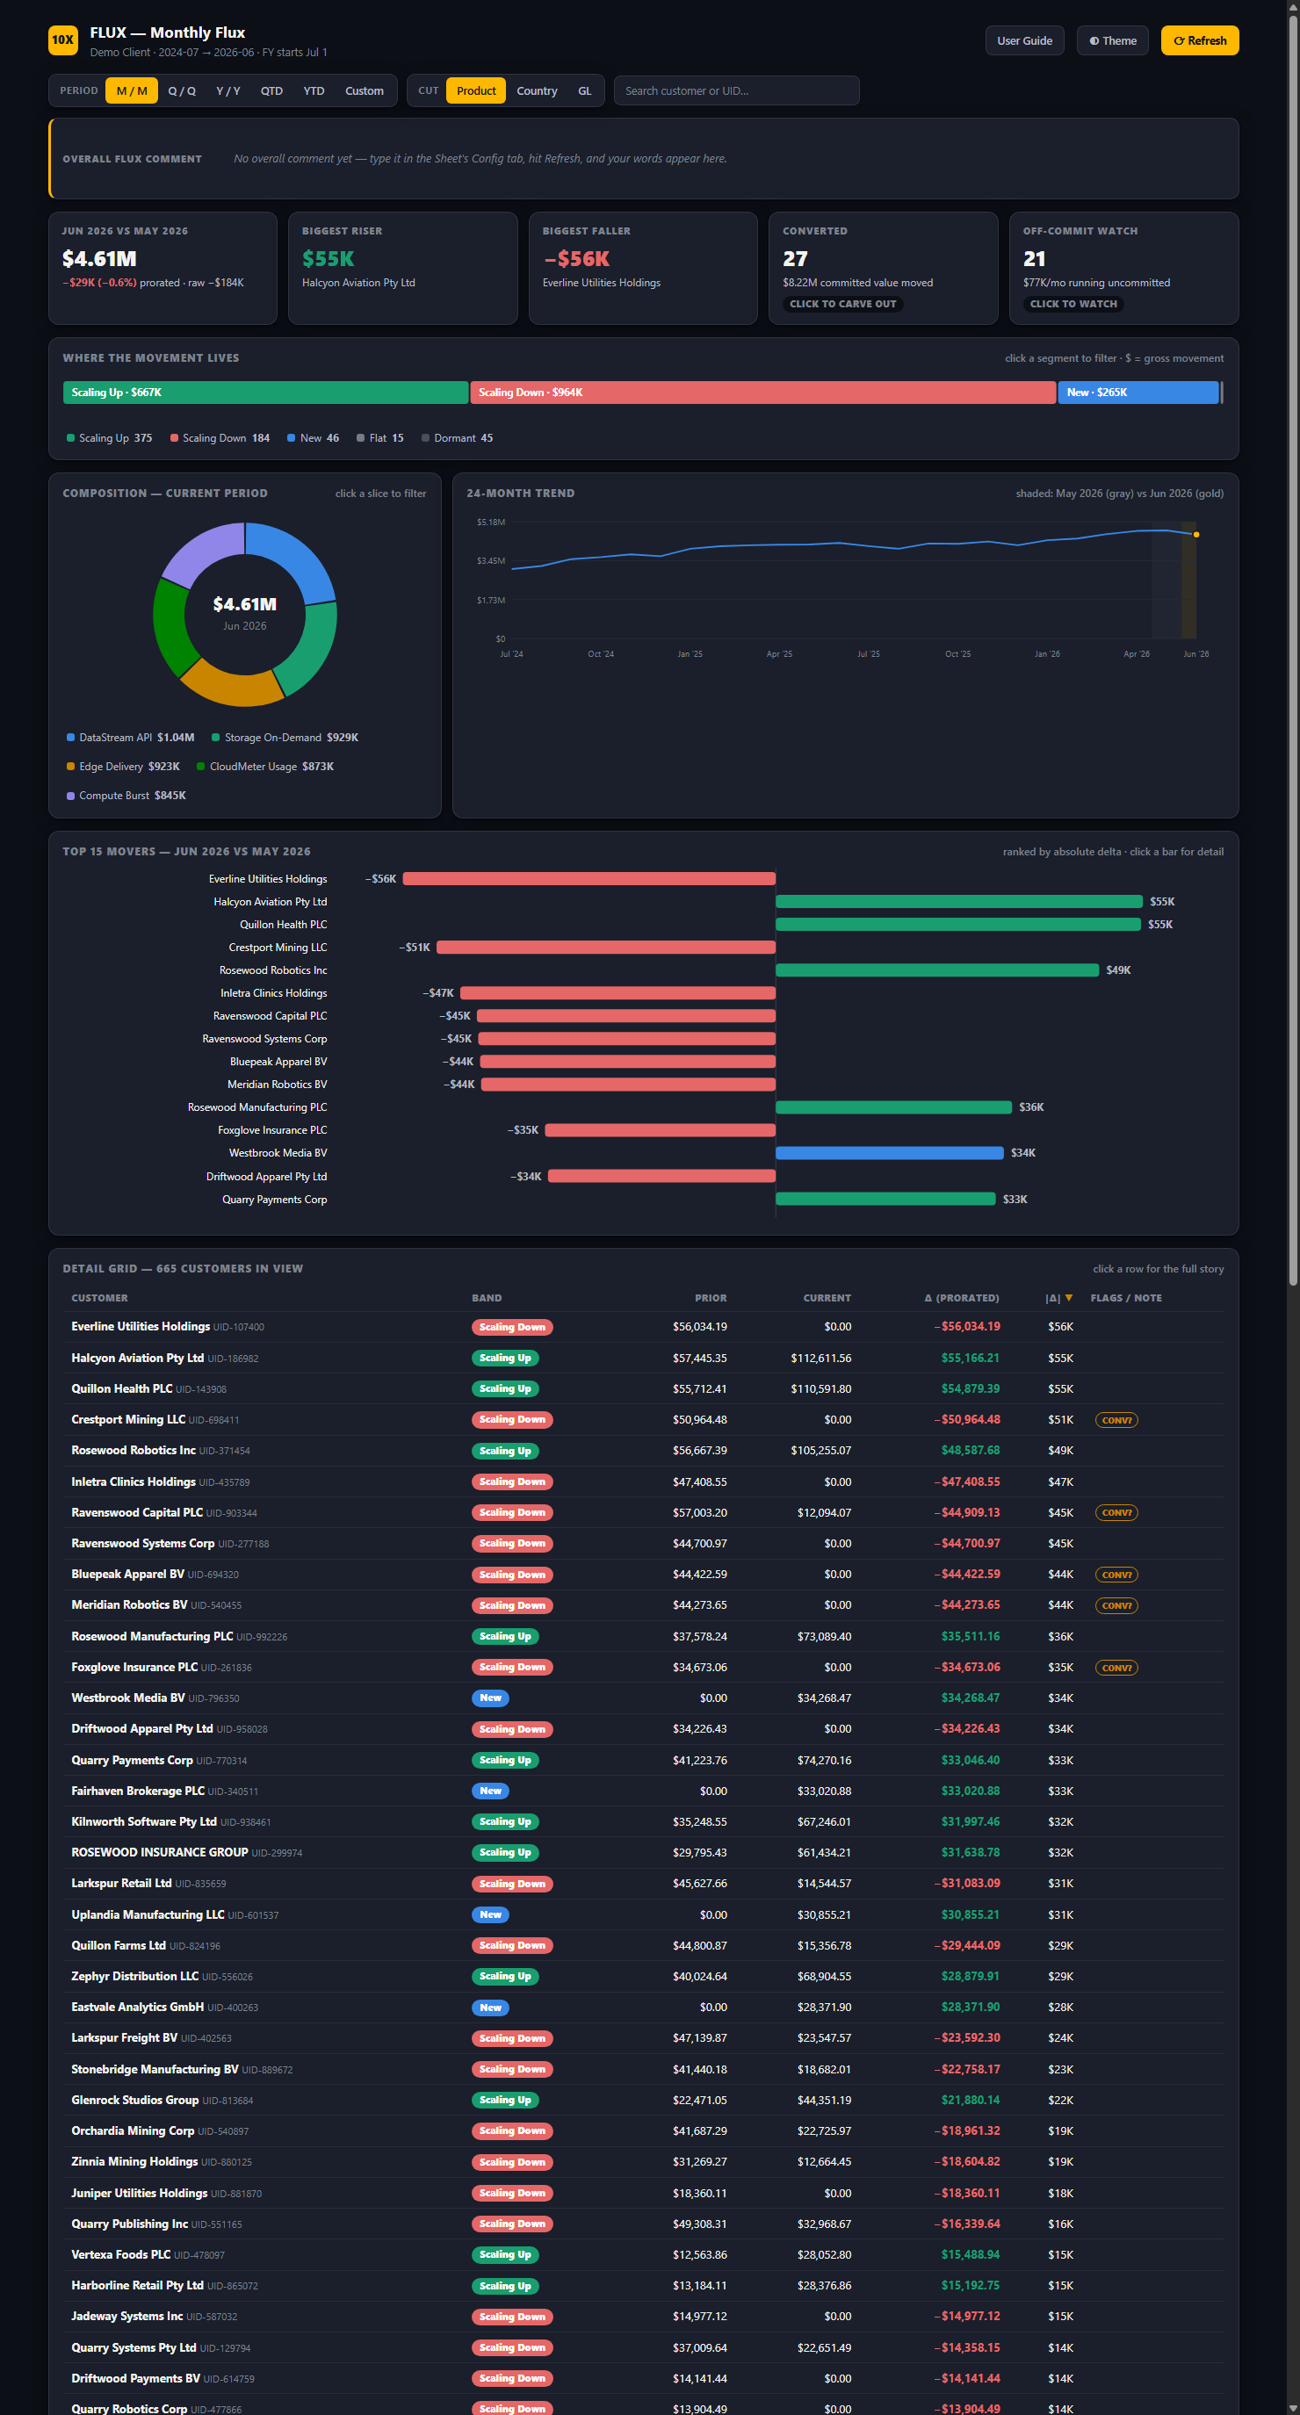Screen dimensions: 1300x2415
Task: Click the Scaling Down 184 legend item
Action: 220,438
